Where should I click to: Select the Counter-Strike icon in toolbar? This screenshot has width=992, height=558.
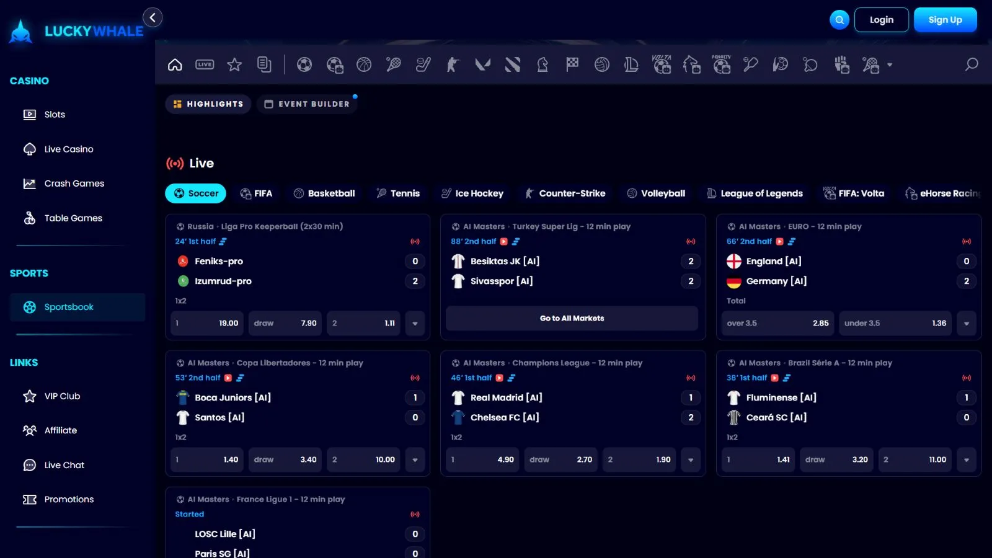click(x=453, y=64)
